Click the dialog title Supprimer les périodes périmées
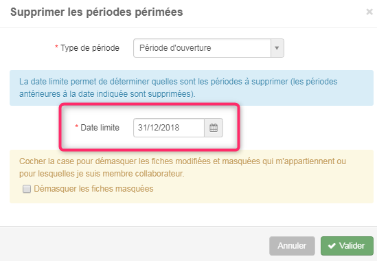Image resolution: width=377 pixels, height=261 pixels. [96, 12]
